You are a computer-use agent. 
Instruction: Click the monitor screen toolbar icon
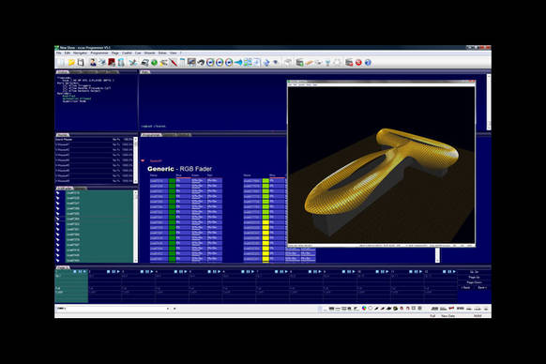[191, 62]
